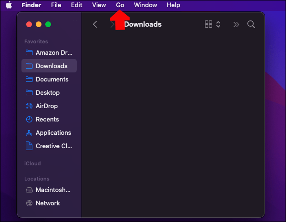Viewport: 286px width, 222px height.
Task: Select Amazon Drive folder in sidebar
Action: point(49,52)
